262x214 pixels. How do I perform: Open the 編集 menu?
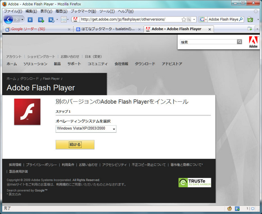[31, 11]
